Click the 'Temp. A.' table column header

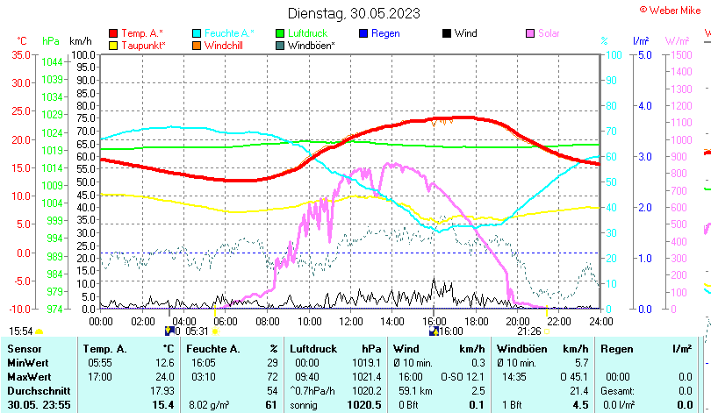pos(104,349)
